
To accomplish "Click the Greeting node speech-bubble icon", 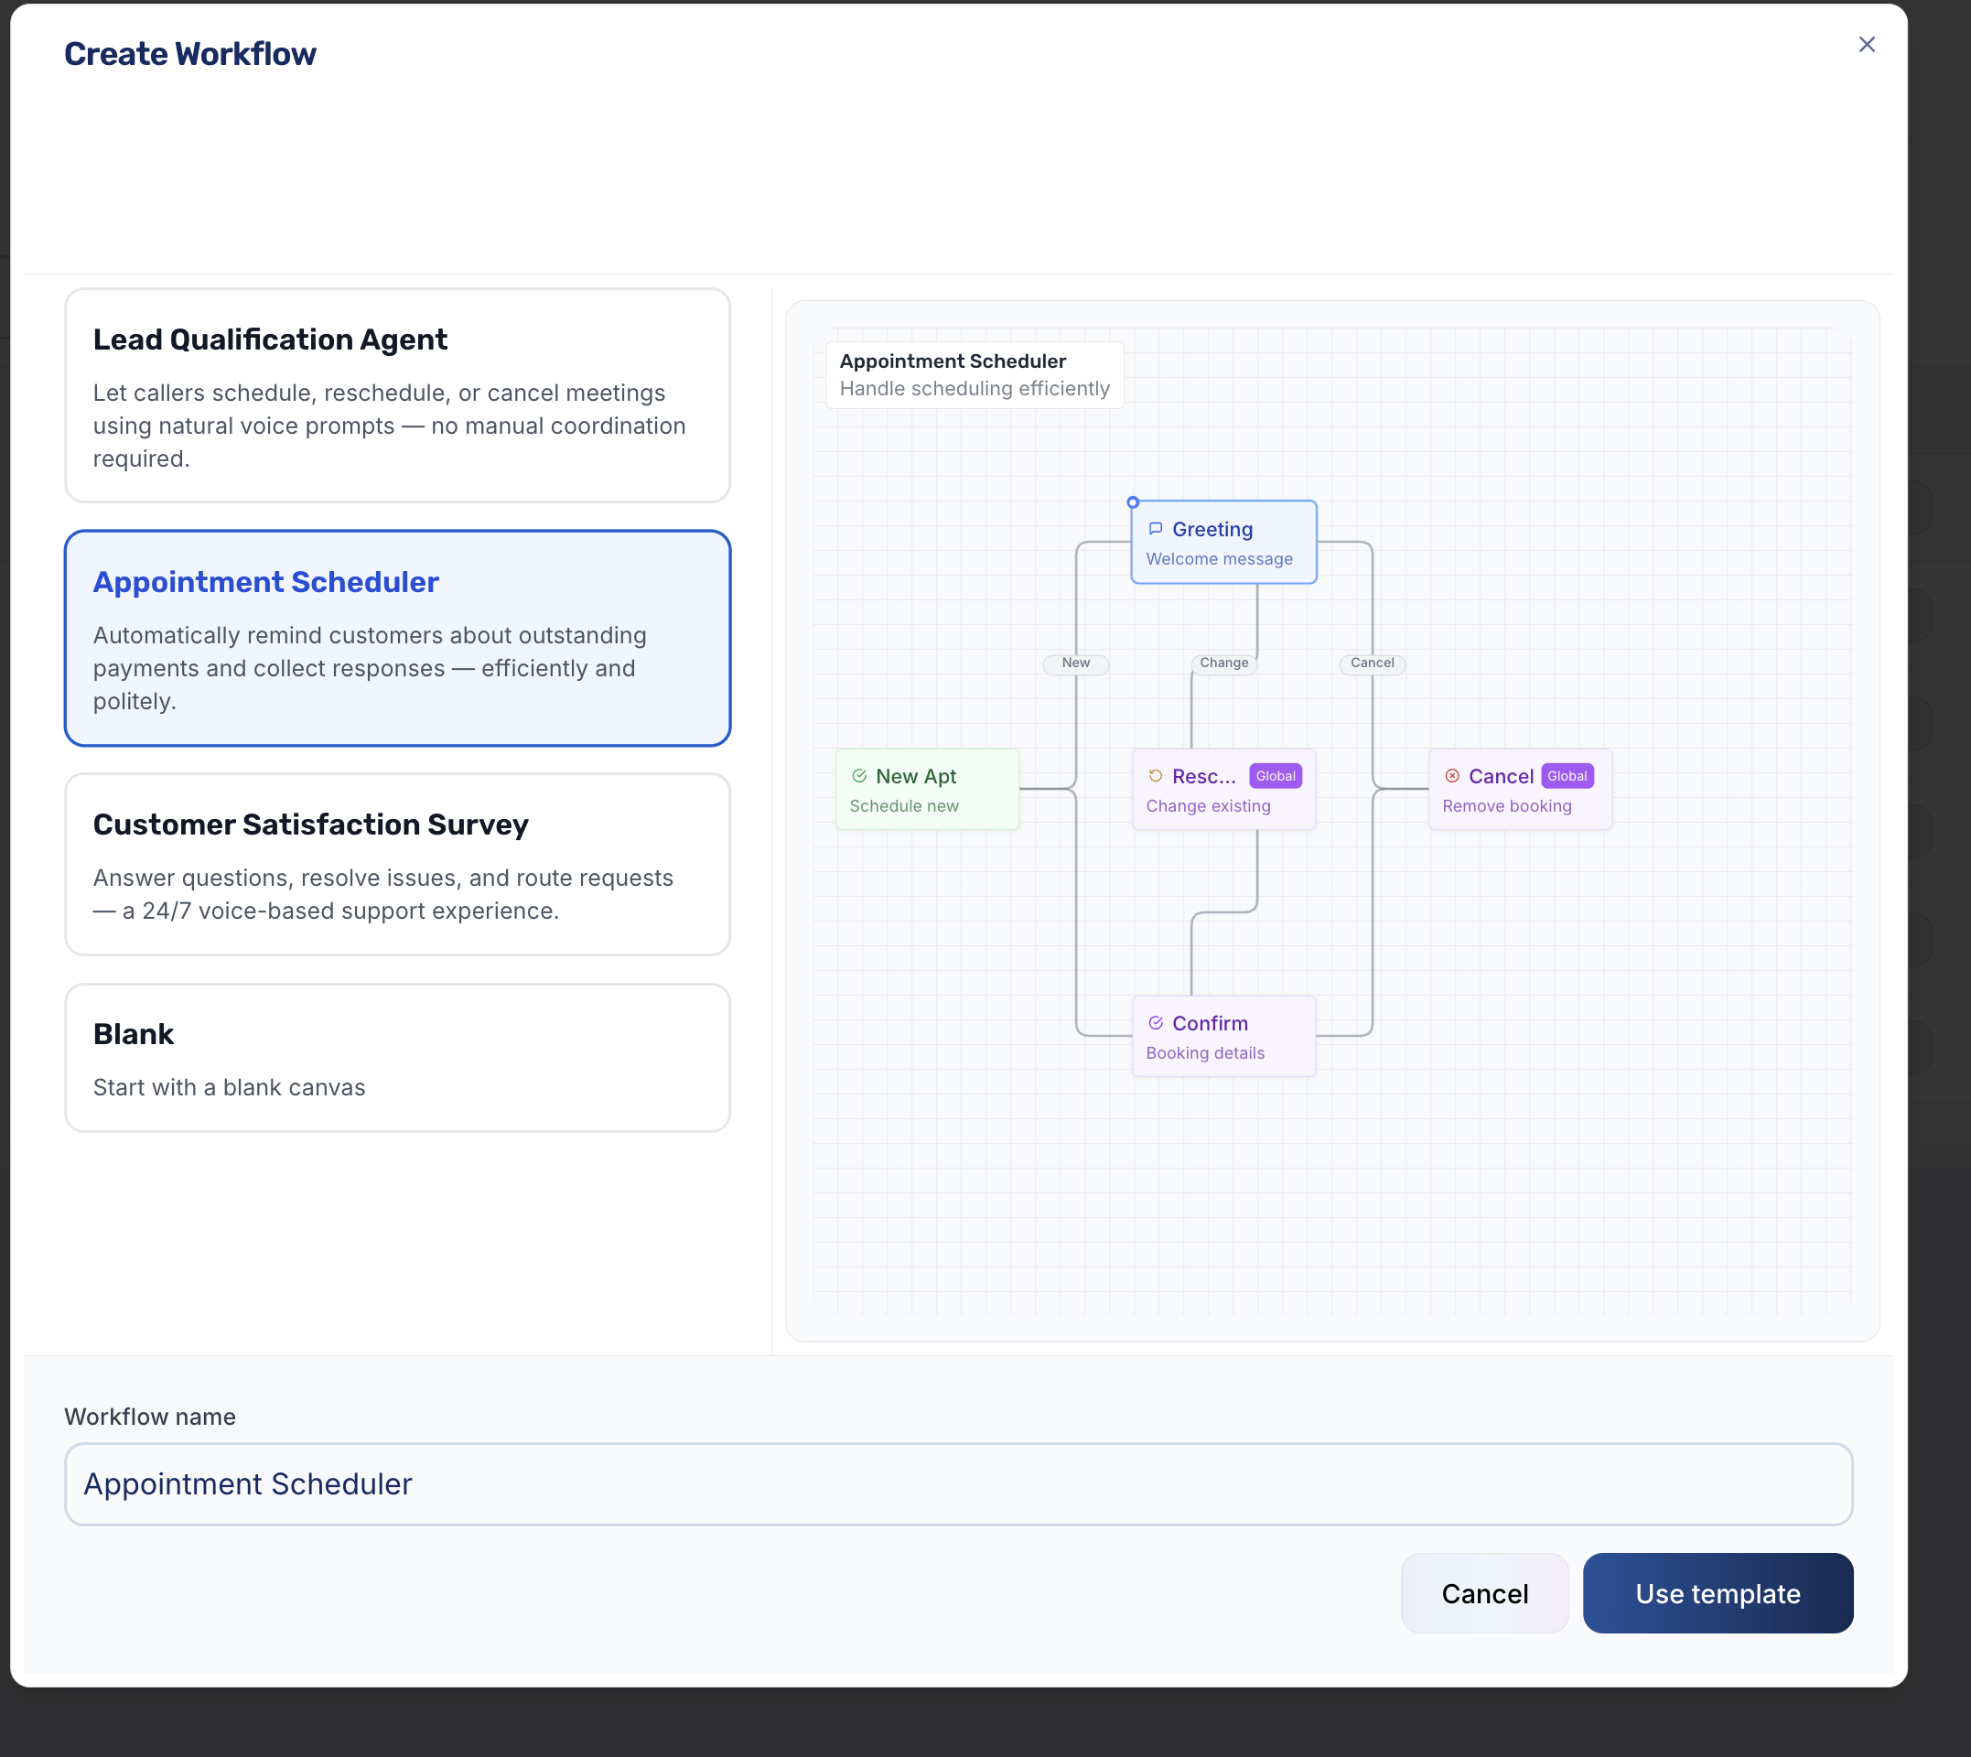I will pyautogui.click(x=1156, y=529).
